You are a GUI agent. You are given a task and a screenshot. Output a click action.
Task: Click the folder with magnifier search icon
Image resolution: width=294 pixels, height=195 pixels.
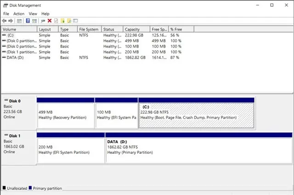pos(69,21)
